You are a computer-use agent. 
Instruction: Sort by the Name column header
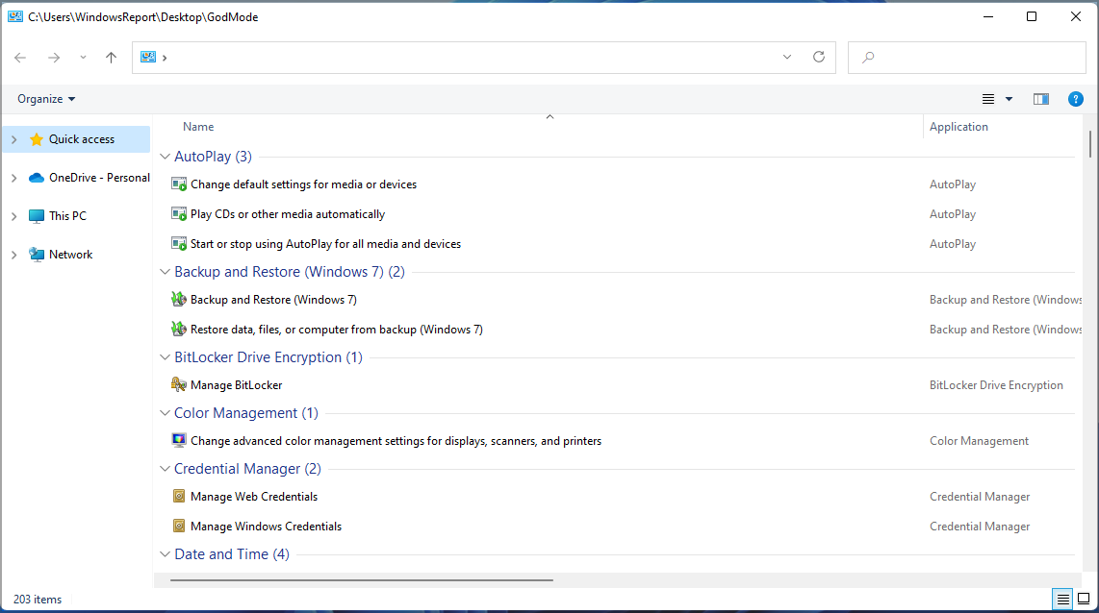tap(198, 127)
